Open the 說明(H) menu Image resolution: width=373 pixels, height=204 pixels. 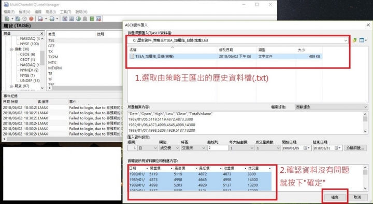[x=81, y=11]
